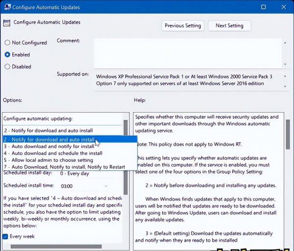Open the Configure automatic updating combo box
The width and height of the screenshot is (294, 251).
click(x=63, y=130)
